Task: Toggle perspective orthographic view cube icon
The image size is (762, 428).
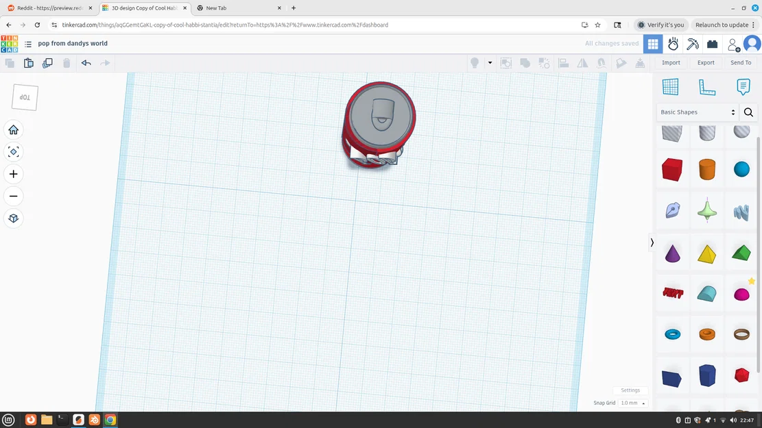Action: pyautogui.click(x=14, y=218)
